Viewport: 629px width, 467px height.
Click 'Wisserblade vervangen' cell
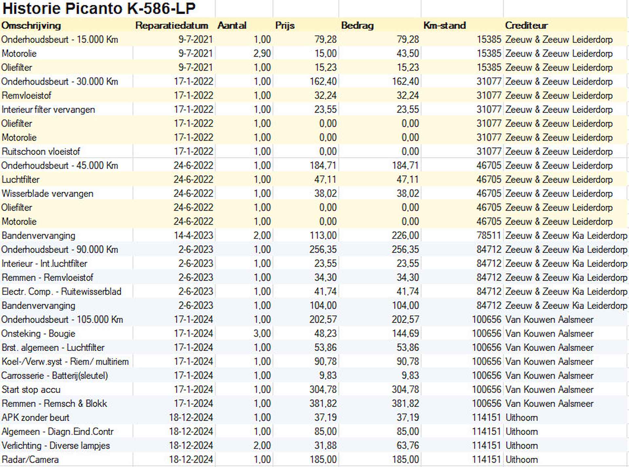[48, 194]
